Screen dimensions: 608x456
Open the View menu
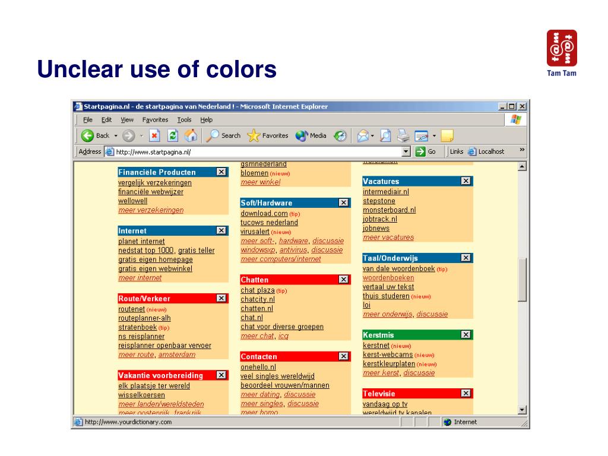click(x=127, y=120)
